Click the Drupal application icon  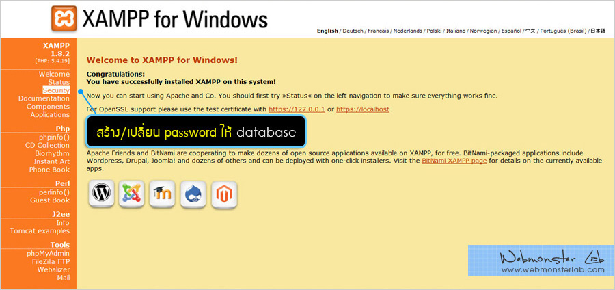click(193, 194)
